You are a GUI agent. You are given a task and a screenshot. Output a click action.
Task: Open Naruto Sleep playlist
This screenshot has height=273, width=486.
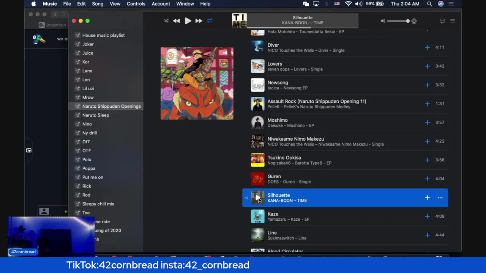(96, 115)
